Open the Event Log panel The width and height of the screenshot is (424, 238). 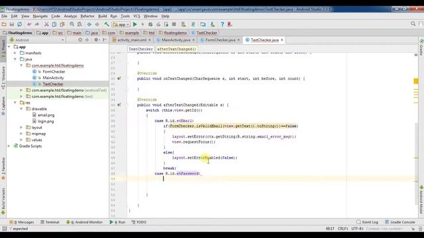pyautogui.click(x=367, y=222)
